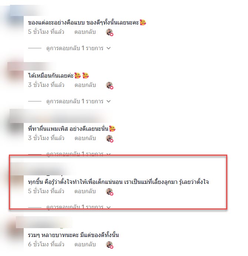This screenshot has height=256, width=248.
Task: Click creator-liked avatar badge on 'ของแต่ละอย่างคือแบบ' comment
Action: pyautogui.click(x=110, y=32)
